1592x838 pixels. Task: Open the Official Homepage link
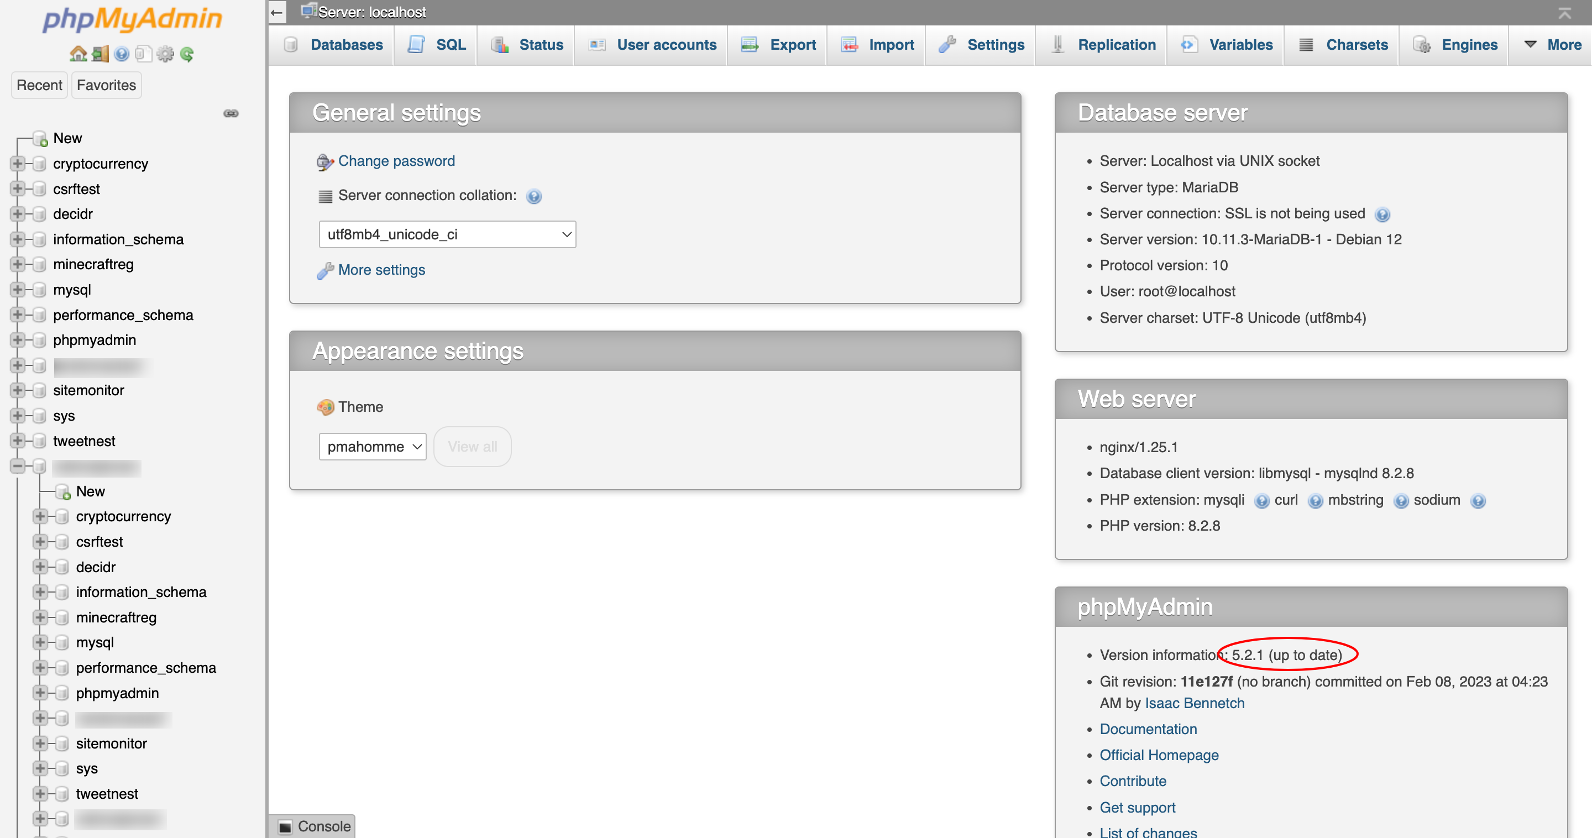tap(1159, 755)
